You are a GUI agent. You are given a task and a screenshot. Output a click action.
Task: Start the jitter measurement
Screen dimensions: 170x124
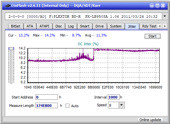[x=153, y=36]
